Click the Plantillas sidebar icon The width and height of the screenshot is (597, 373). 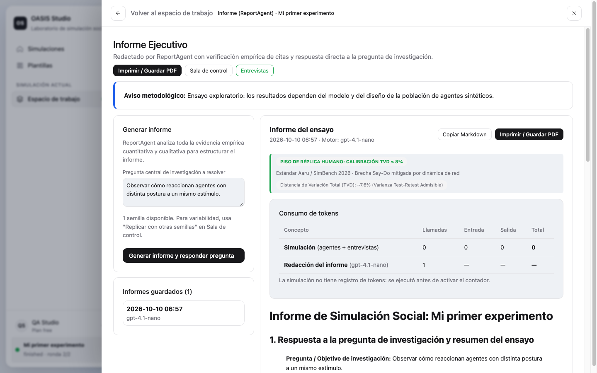pyautogui.click(x=20, y=65)
